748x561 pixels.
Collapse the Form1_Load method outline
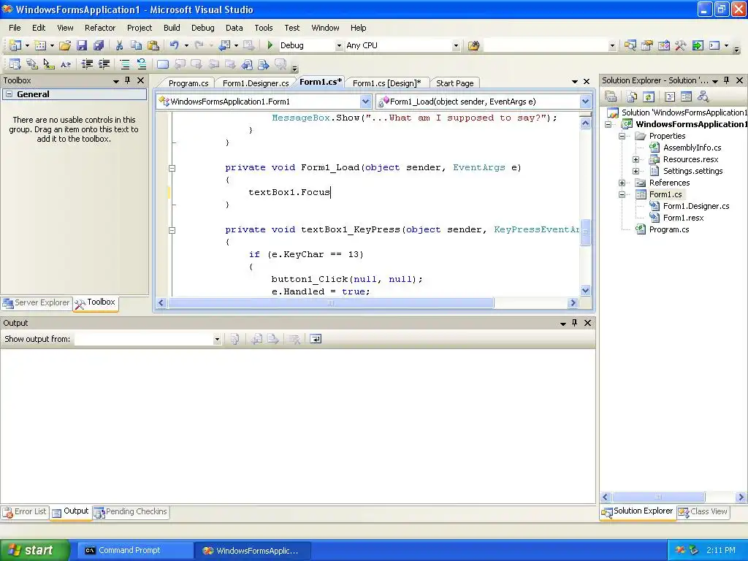click(x=172, y=168)
